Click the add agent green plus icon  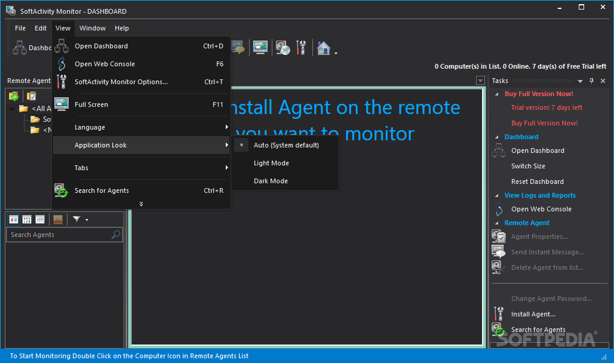pos(14,96)
